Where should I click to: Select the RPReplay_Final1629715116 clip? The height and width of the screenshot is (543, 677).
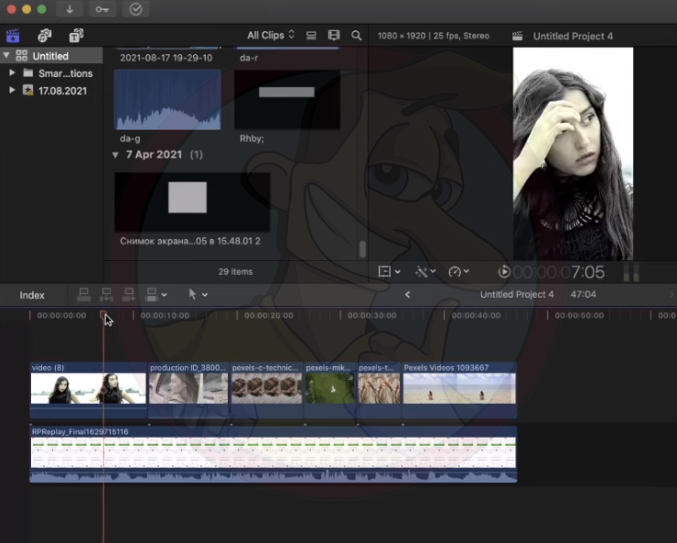pyautogui.click(x=274, y=454)
